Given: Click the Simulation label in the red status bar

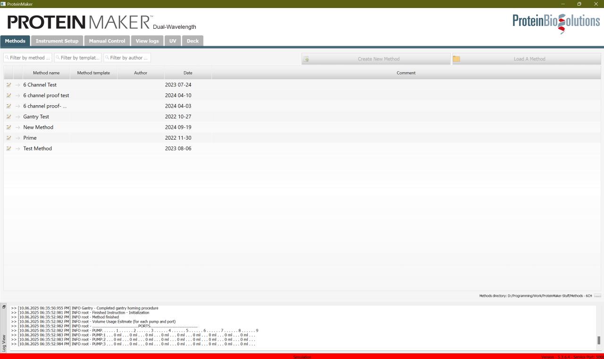Looking at the screenshot, I should tap(302, 357).
